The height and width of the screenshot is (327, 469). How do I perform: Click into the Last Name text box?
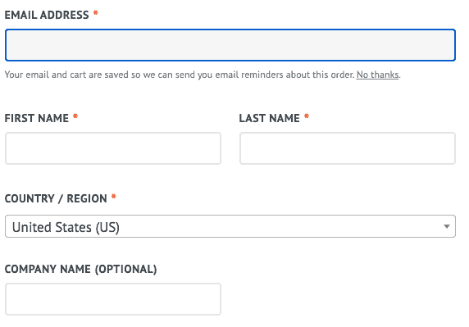348,148
